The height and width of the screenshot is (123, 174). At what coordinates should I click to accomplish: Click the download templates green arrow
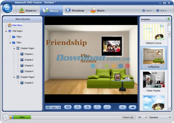(169, 19)
